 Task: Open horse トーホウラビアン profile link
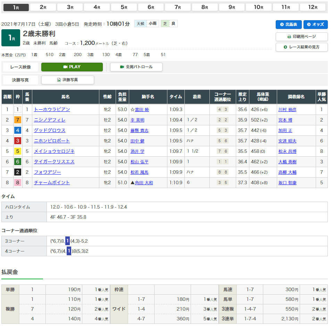(x=52, y=109)
